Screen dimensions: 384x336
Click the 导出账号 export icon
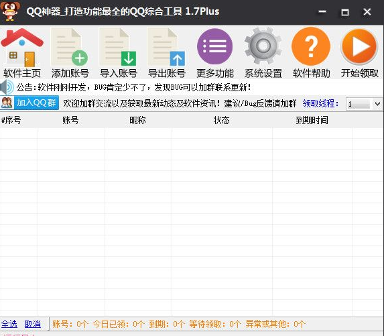tap(166, 47)
